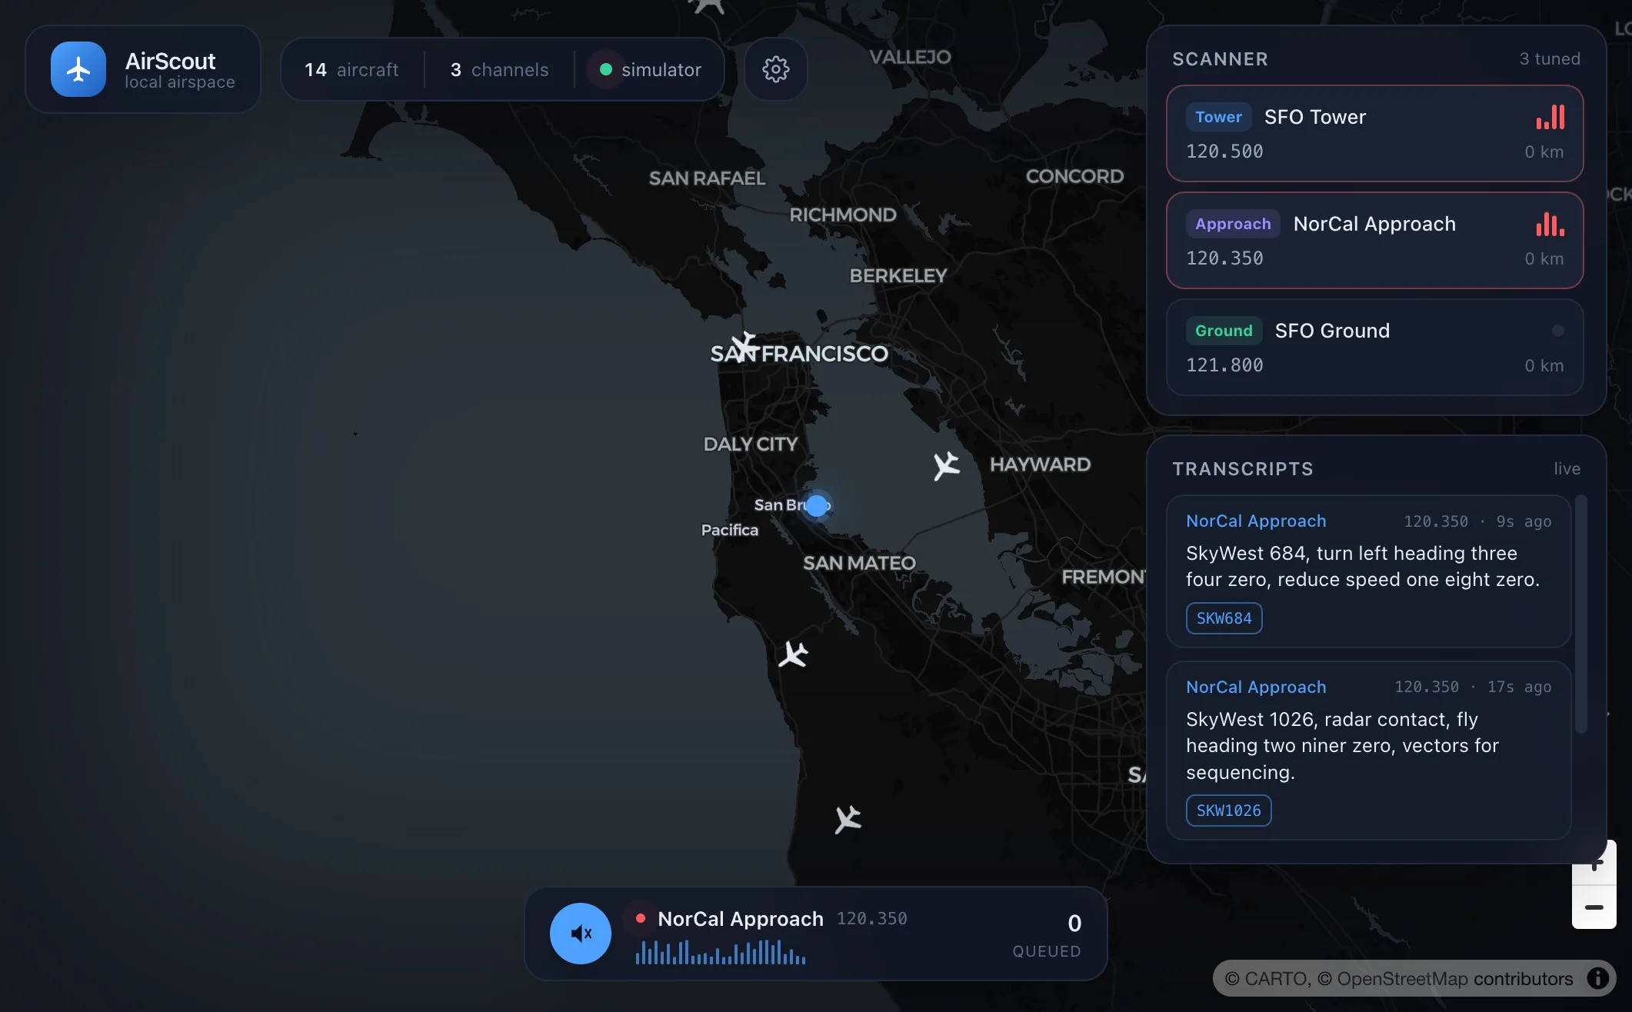Click SFO Tower signal strength bars
1632x1012 pixels.
tap(1550, 117)
